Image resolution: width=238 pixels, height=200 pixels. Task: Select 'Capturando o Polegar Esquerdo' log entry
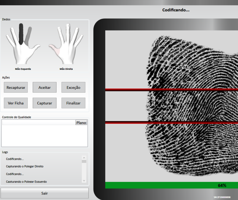click(x=26, y=181)
